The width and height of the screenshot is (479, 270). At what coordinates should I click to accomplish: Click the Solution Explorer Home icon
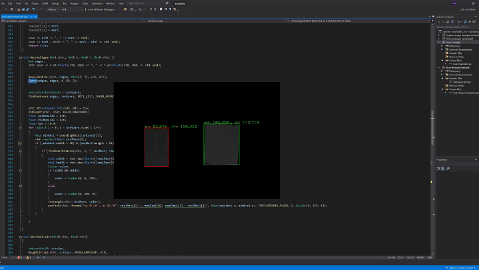click(448, 22)
